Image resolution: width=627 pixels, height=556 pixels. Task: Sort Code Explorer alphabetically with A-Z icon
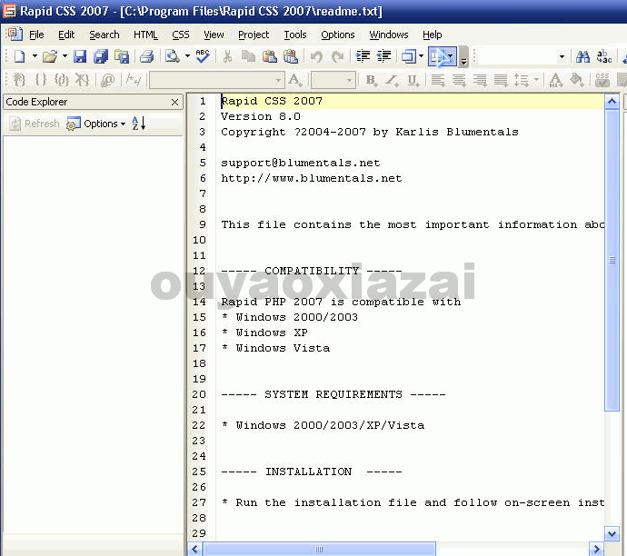(138, 124)
